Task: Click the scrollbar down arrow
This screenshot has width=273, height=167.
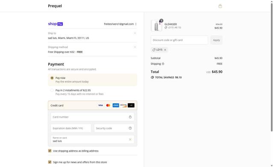Action: [271, 166]
